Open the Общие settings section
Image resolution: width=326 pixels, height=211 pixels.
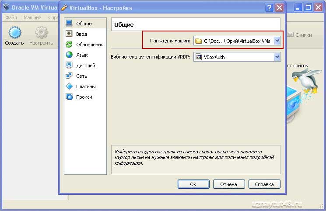click(x=85, y=24)
